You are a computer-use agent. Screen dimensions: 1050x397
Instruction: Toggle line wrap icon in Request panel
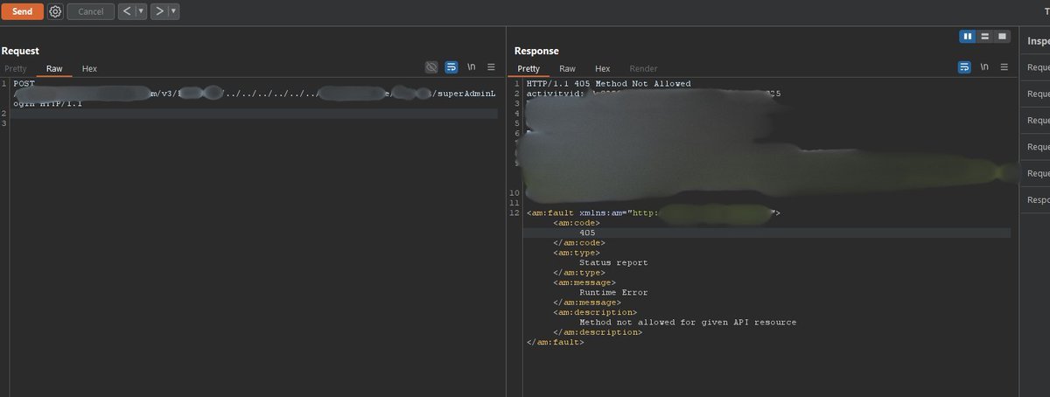[451, 67]
